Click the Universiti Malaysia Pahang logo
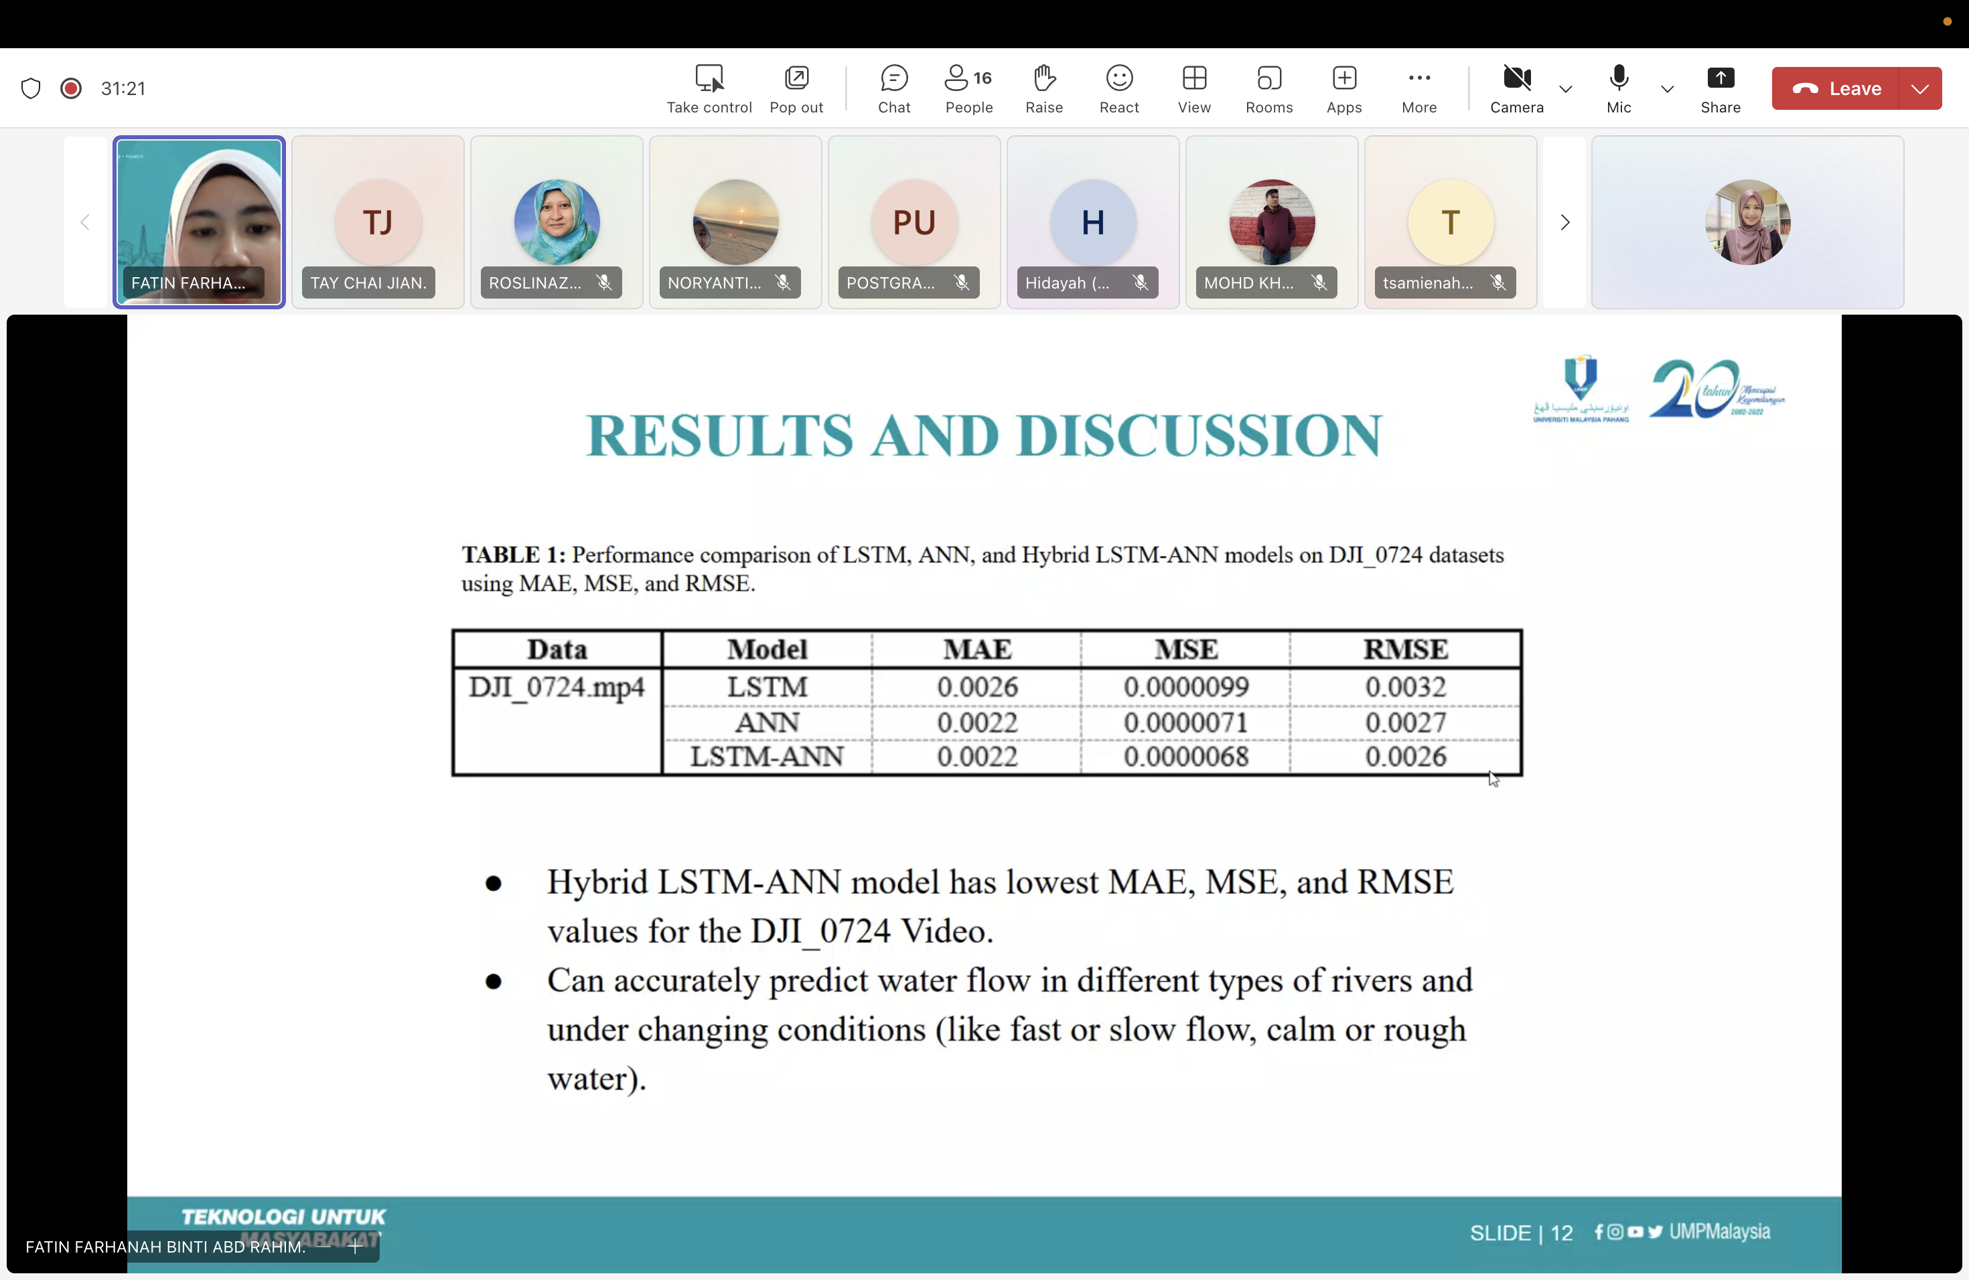Image resolution: width=1969 pixels, height=1280 pixels. (1580, 389)
